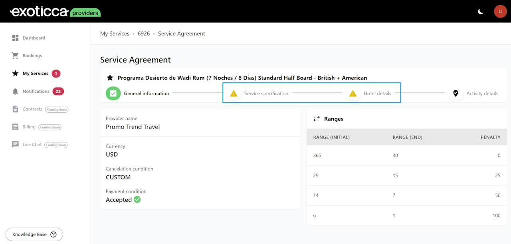
Task: Click the Dashboard grid icon
Action: tap(15, 38)
